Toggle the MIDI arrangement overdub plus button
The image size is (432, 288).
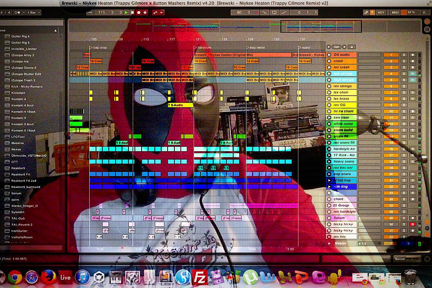(x=145, y=12)
